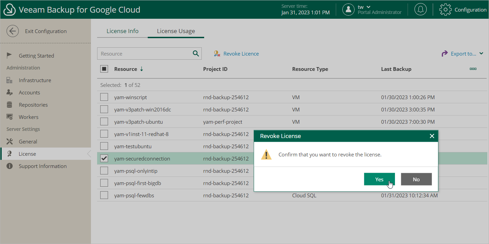Image resolution: width=489 pixels, height=244 pixels.
Task: Click the Veeam logo icon
Action: [x=10, y=10]
